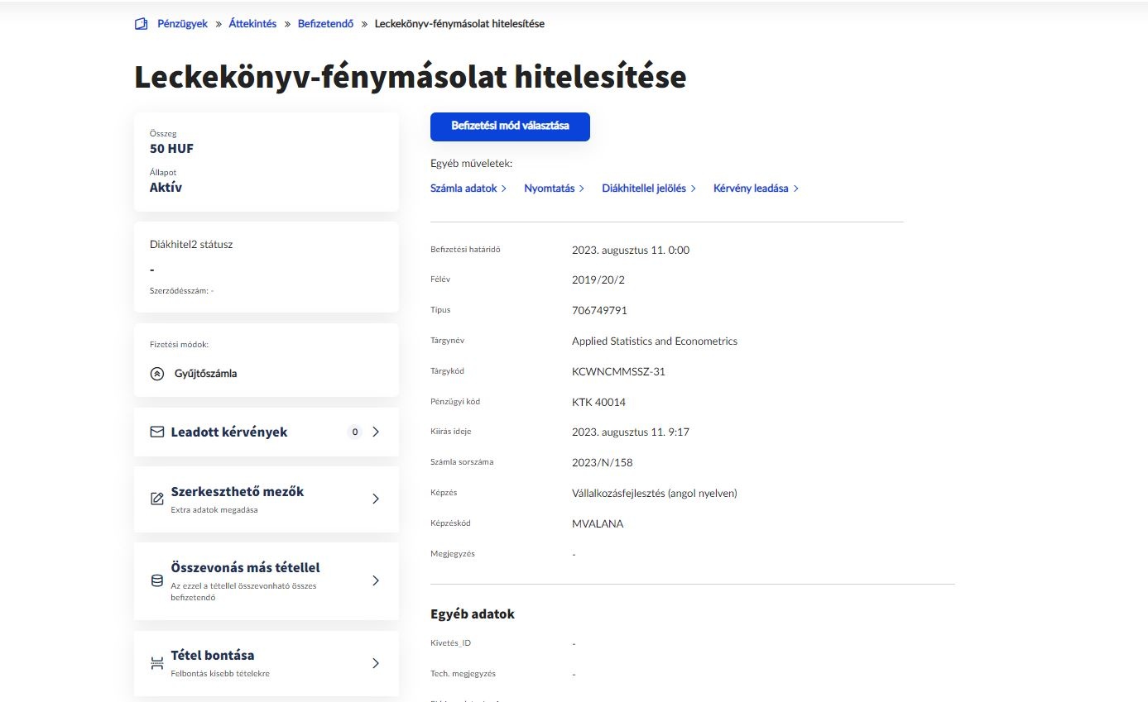Click the database icon for Összevonás más tétellel
This screenshot has height=702, width=1148.
click(x=157, y=580)
